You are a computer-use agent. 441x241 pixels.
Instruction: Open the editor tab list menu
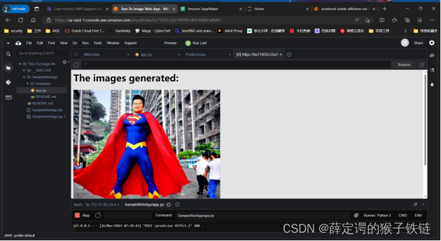pyautogui.click(x=76, y=55)
